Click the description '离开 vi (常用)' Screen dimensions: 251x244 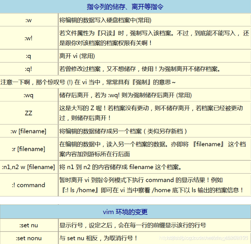(x=77, y=56)
